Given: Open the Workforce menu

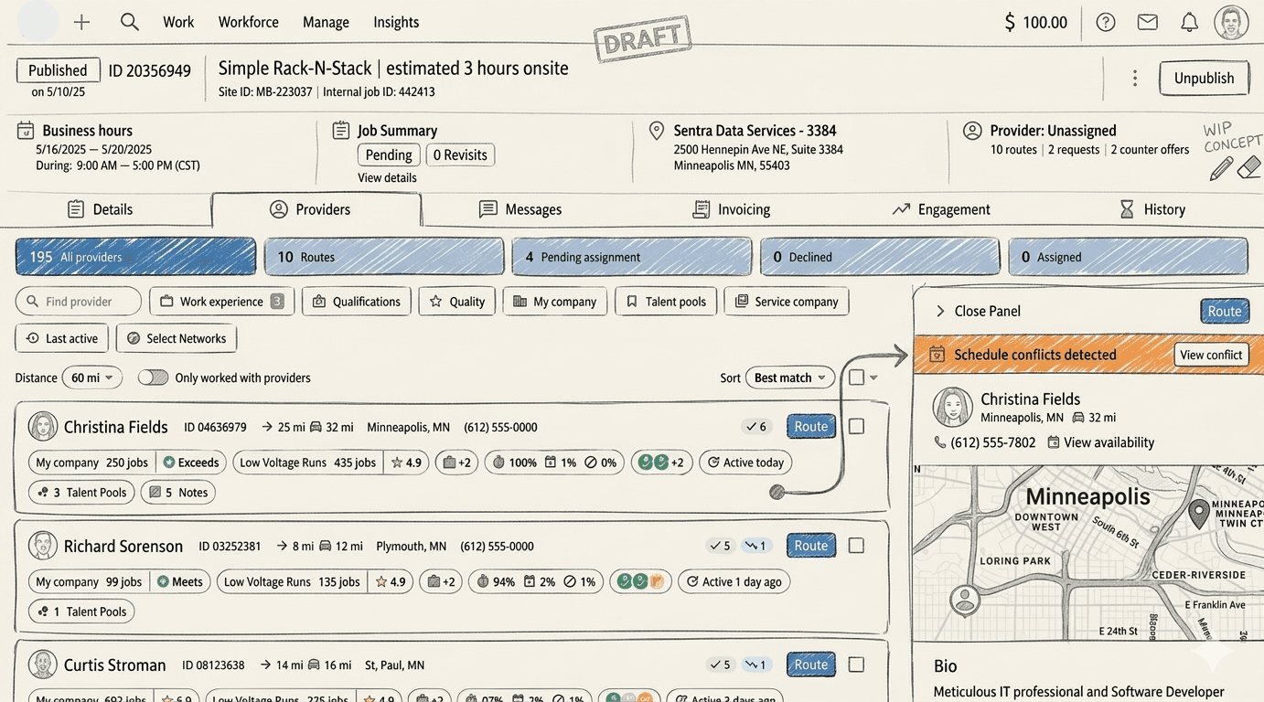Looking at the screenshot, I should pyautogui.click(x=248, y=22).
